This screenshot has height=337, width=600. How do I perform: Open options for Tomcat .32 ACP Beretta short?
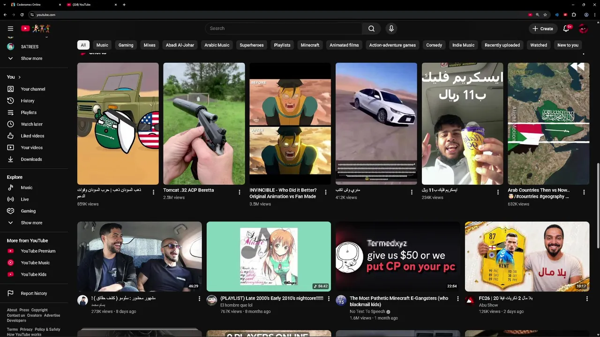(x=240, y=192)
